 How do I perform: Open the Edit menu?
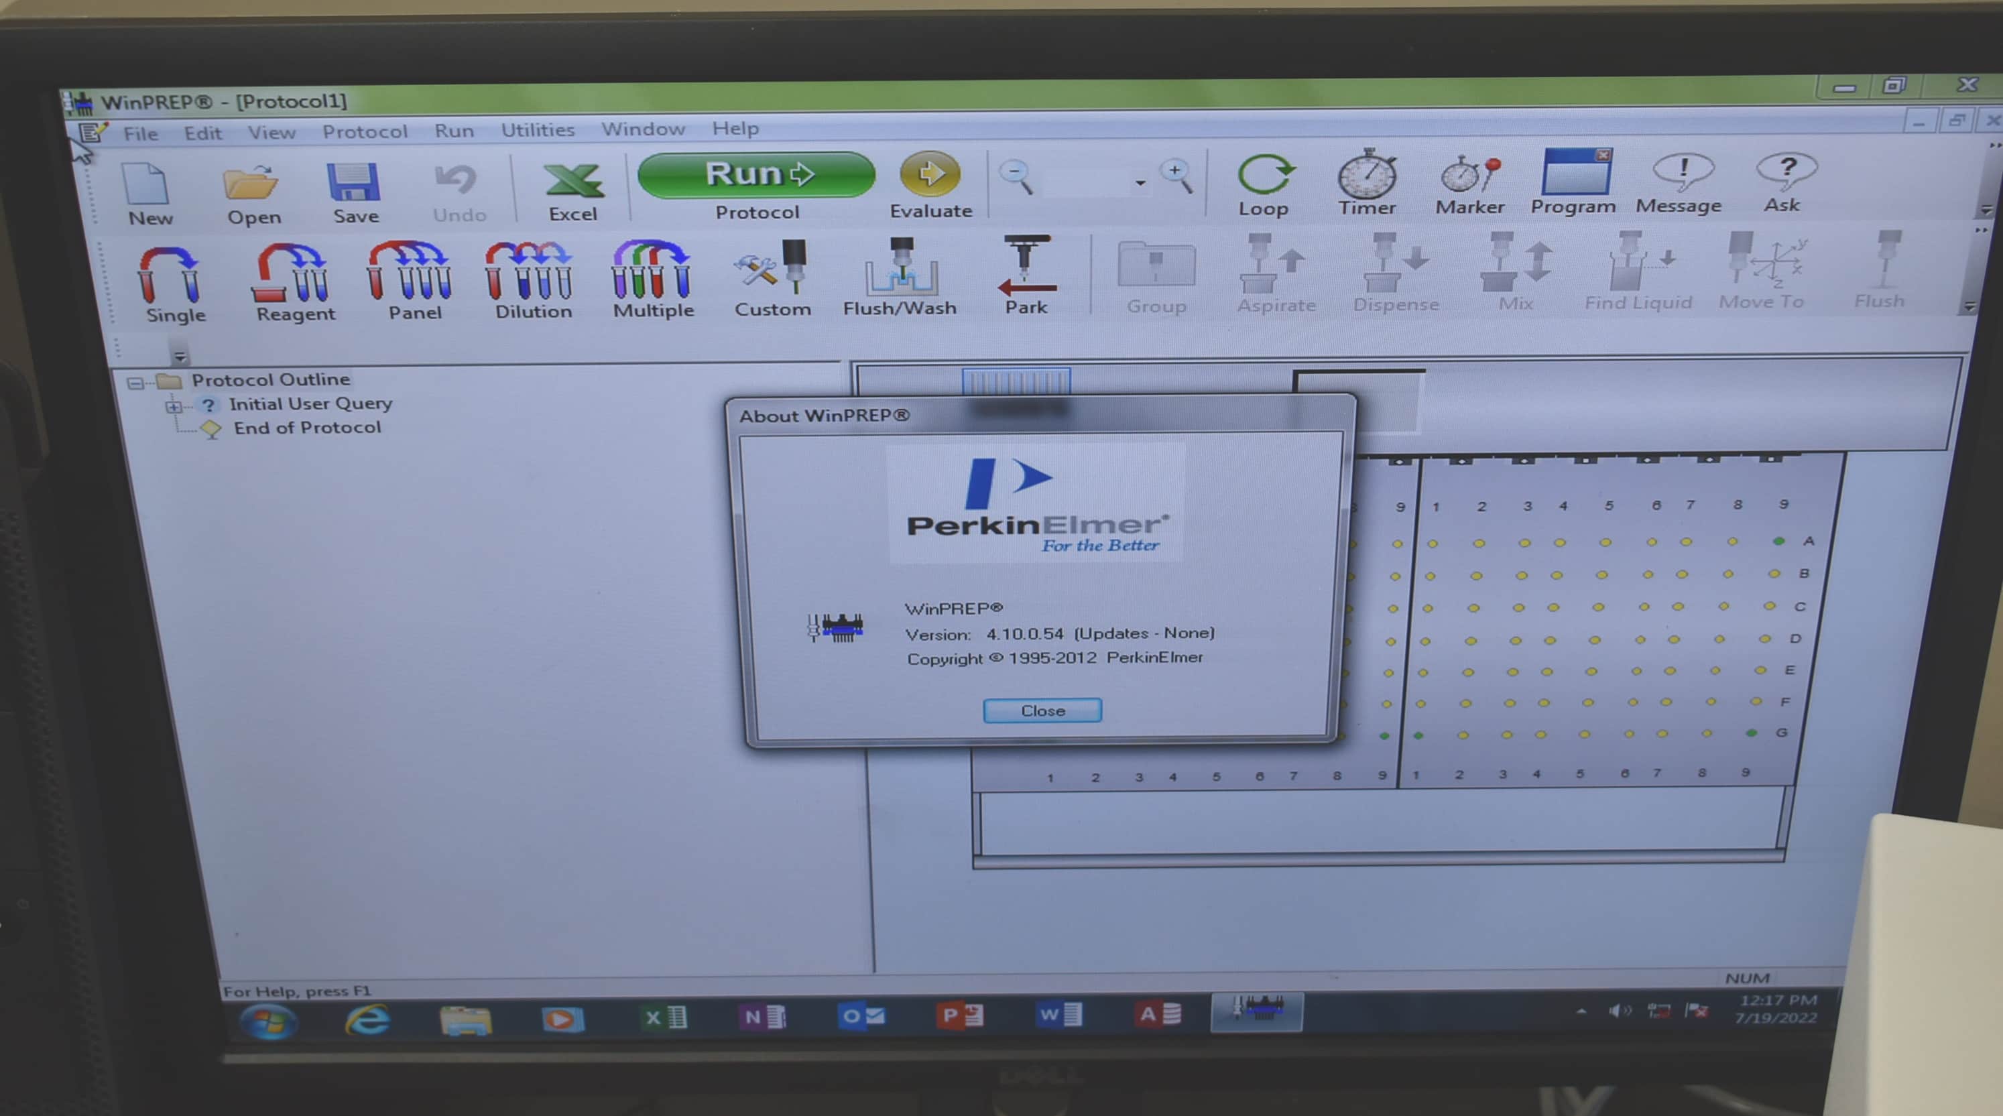point(203,133)
